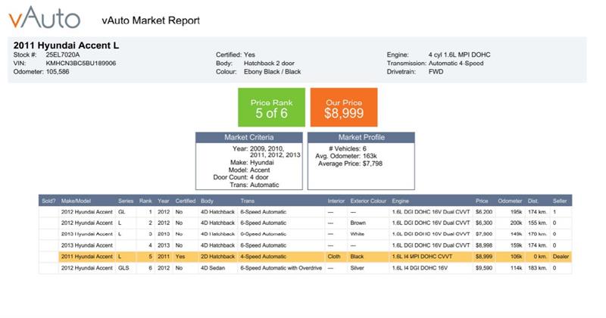Click the 'vAuto Market Report' title
Screen dimensions: 606x318
(x=151, y=20)
